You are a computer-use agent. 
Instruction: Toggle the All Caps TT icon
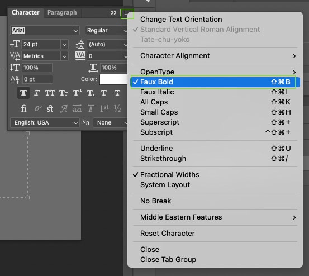[50, 93]
